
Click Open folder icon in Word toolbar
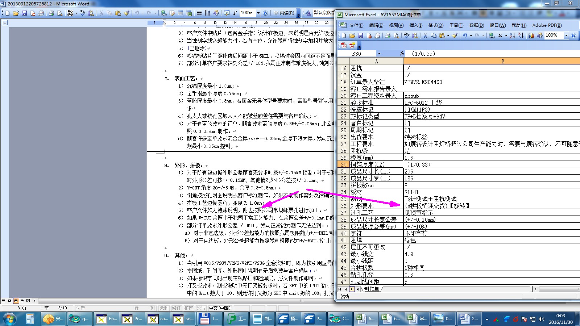pyautogui.click(x=16, y=13)
